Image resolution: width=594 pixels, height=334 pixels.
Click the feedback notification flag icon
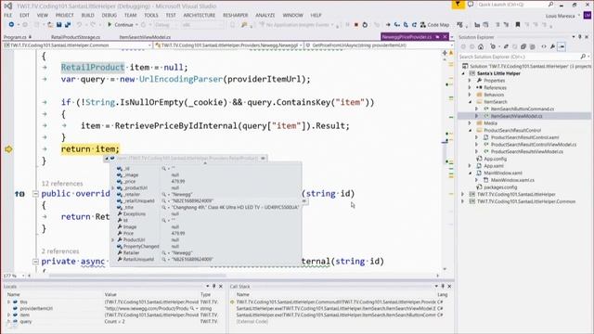click(x=458, y=4)
